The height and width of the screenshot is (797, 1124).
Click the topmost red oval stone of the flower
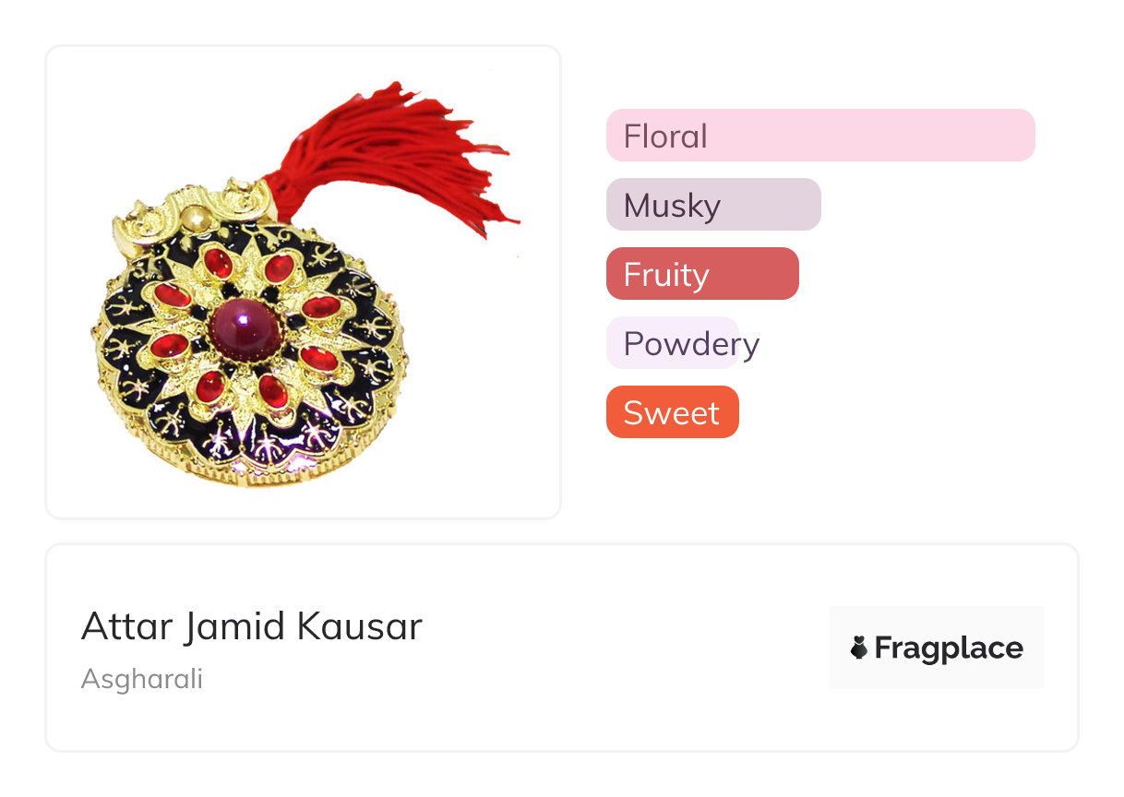click(x=218, y=264)
